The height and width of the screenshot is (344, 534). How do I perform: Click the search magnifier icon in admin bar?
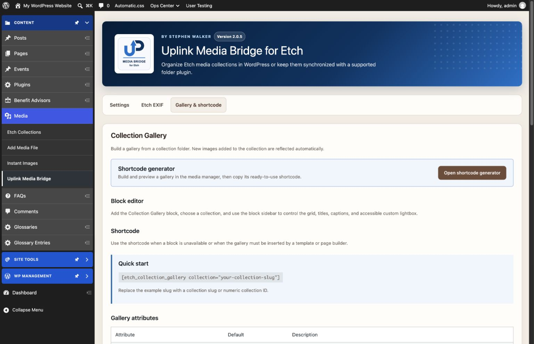tap(80, 6)
